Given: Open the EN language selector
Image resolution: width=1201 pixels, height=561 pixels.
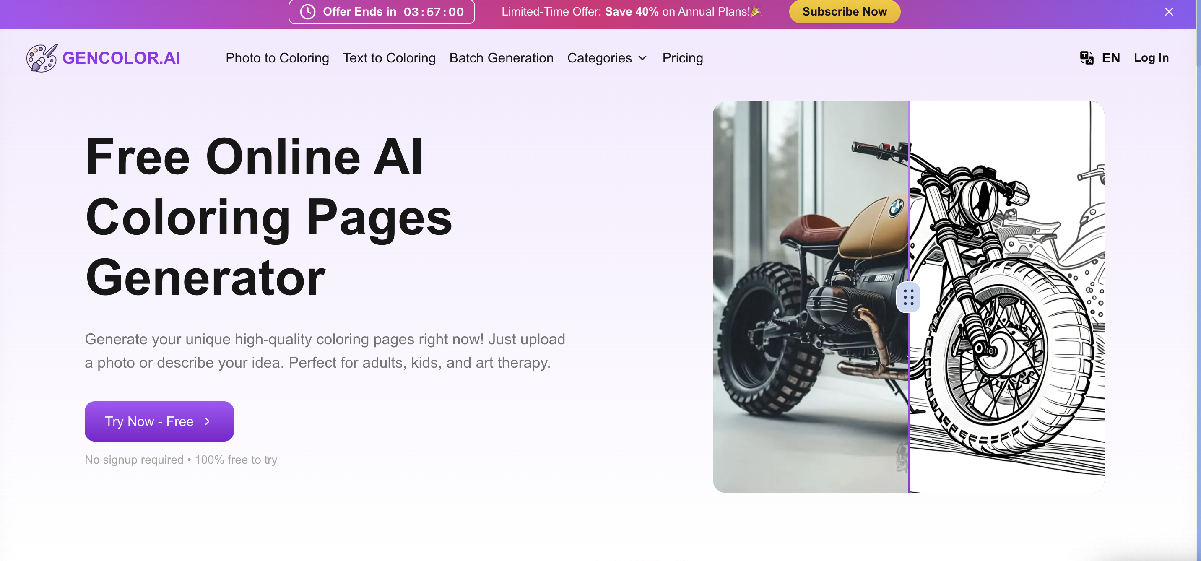Looking at the screenshot, I should tap(1110, 58).
